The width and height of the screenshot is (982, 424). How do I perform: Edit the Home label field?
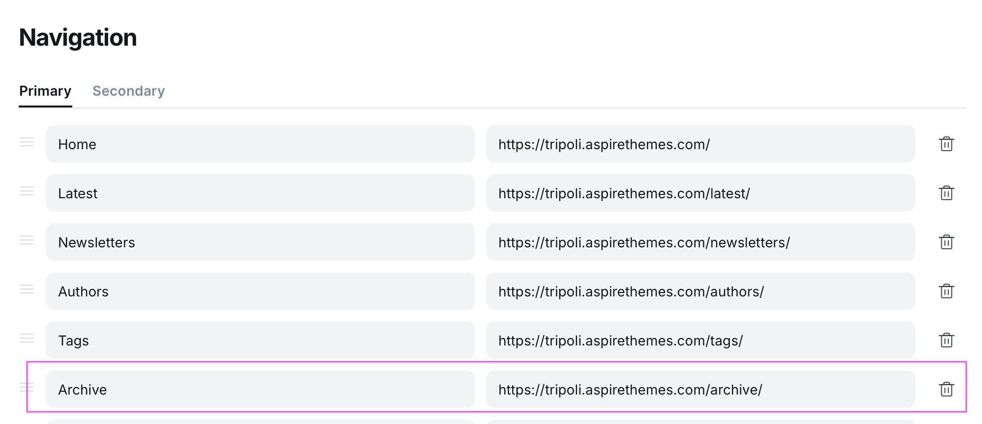[260, 144]
